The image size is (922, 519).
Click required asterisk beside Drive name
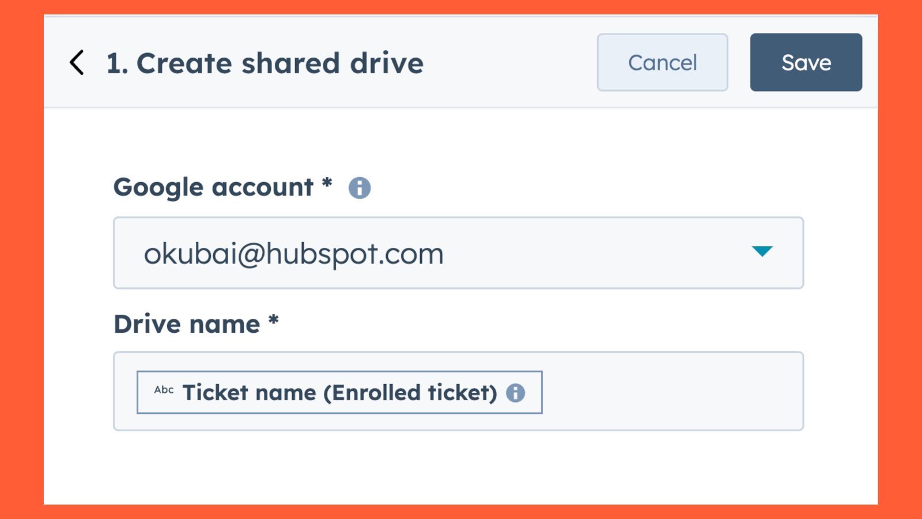coord(274,320)
